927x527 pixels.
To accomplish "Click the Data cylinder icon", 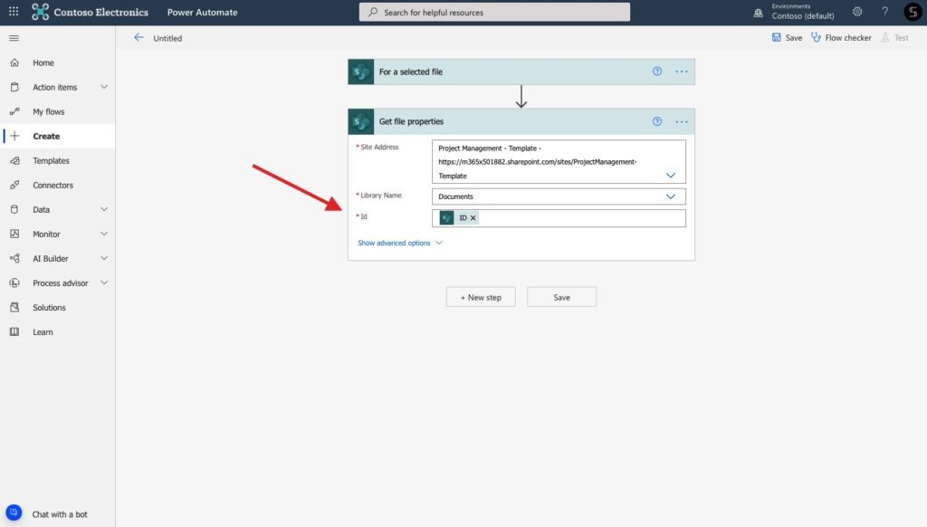I will click(14, 209).
